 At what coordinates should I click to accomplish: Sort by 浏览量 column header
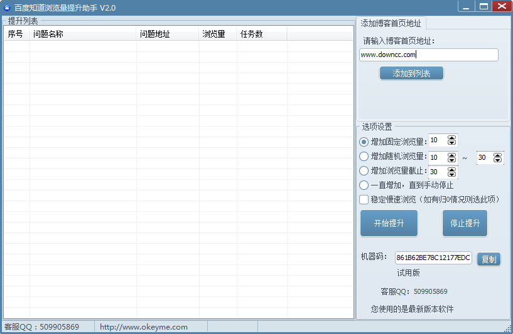coord(217,34)
